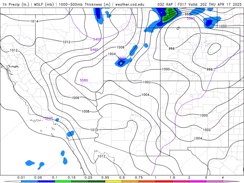Click the 1008 isobar label
This screenshot has height=183, width=244.
coord(85,111)
